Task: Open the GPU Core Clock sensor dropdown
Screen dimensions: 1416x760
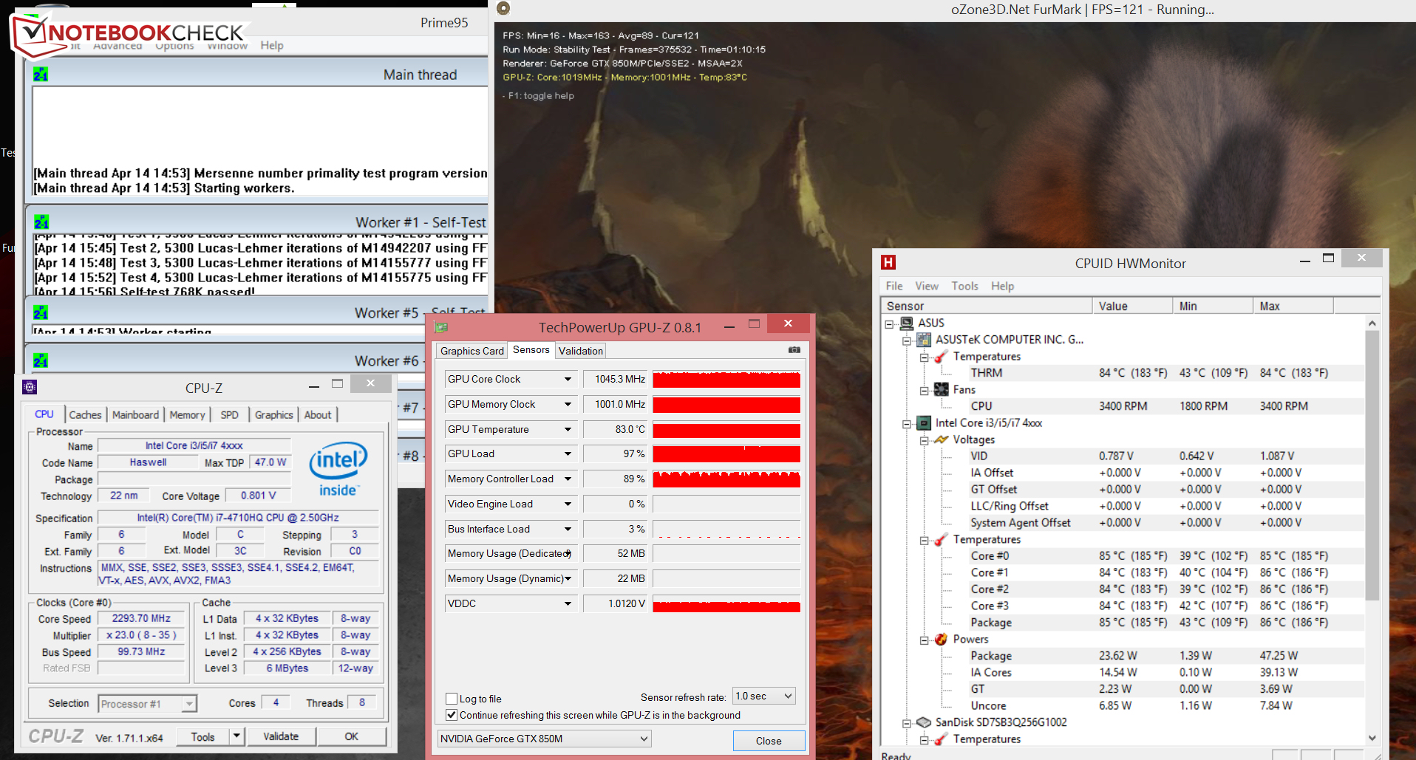Action: point(568,379)
